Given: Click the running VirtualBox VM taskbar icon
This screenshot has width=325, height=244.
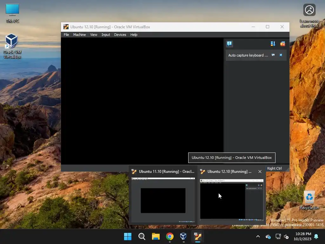Looking at the screenshot, I should coord(197,236).
